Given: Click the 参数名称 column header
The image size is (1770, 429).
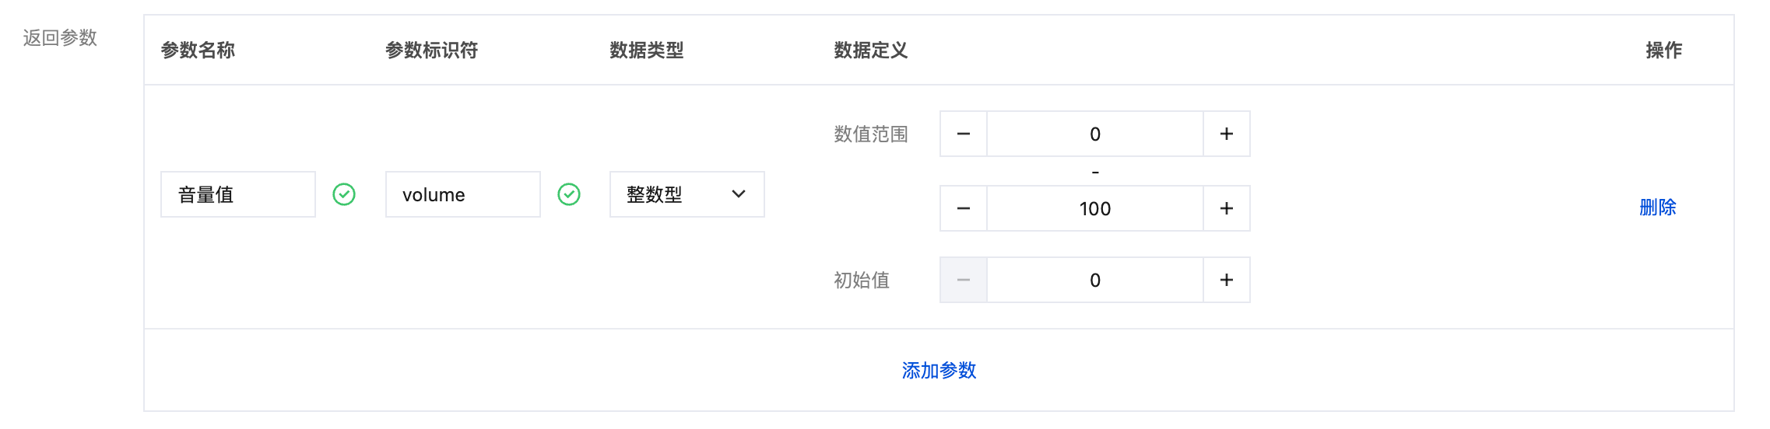Looking at the screenshot, I should [x=198, y=51].
